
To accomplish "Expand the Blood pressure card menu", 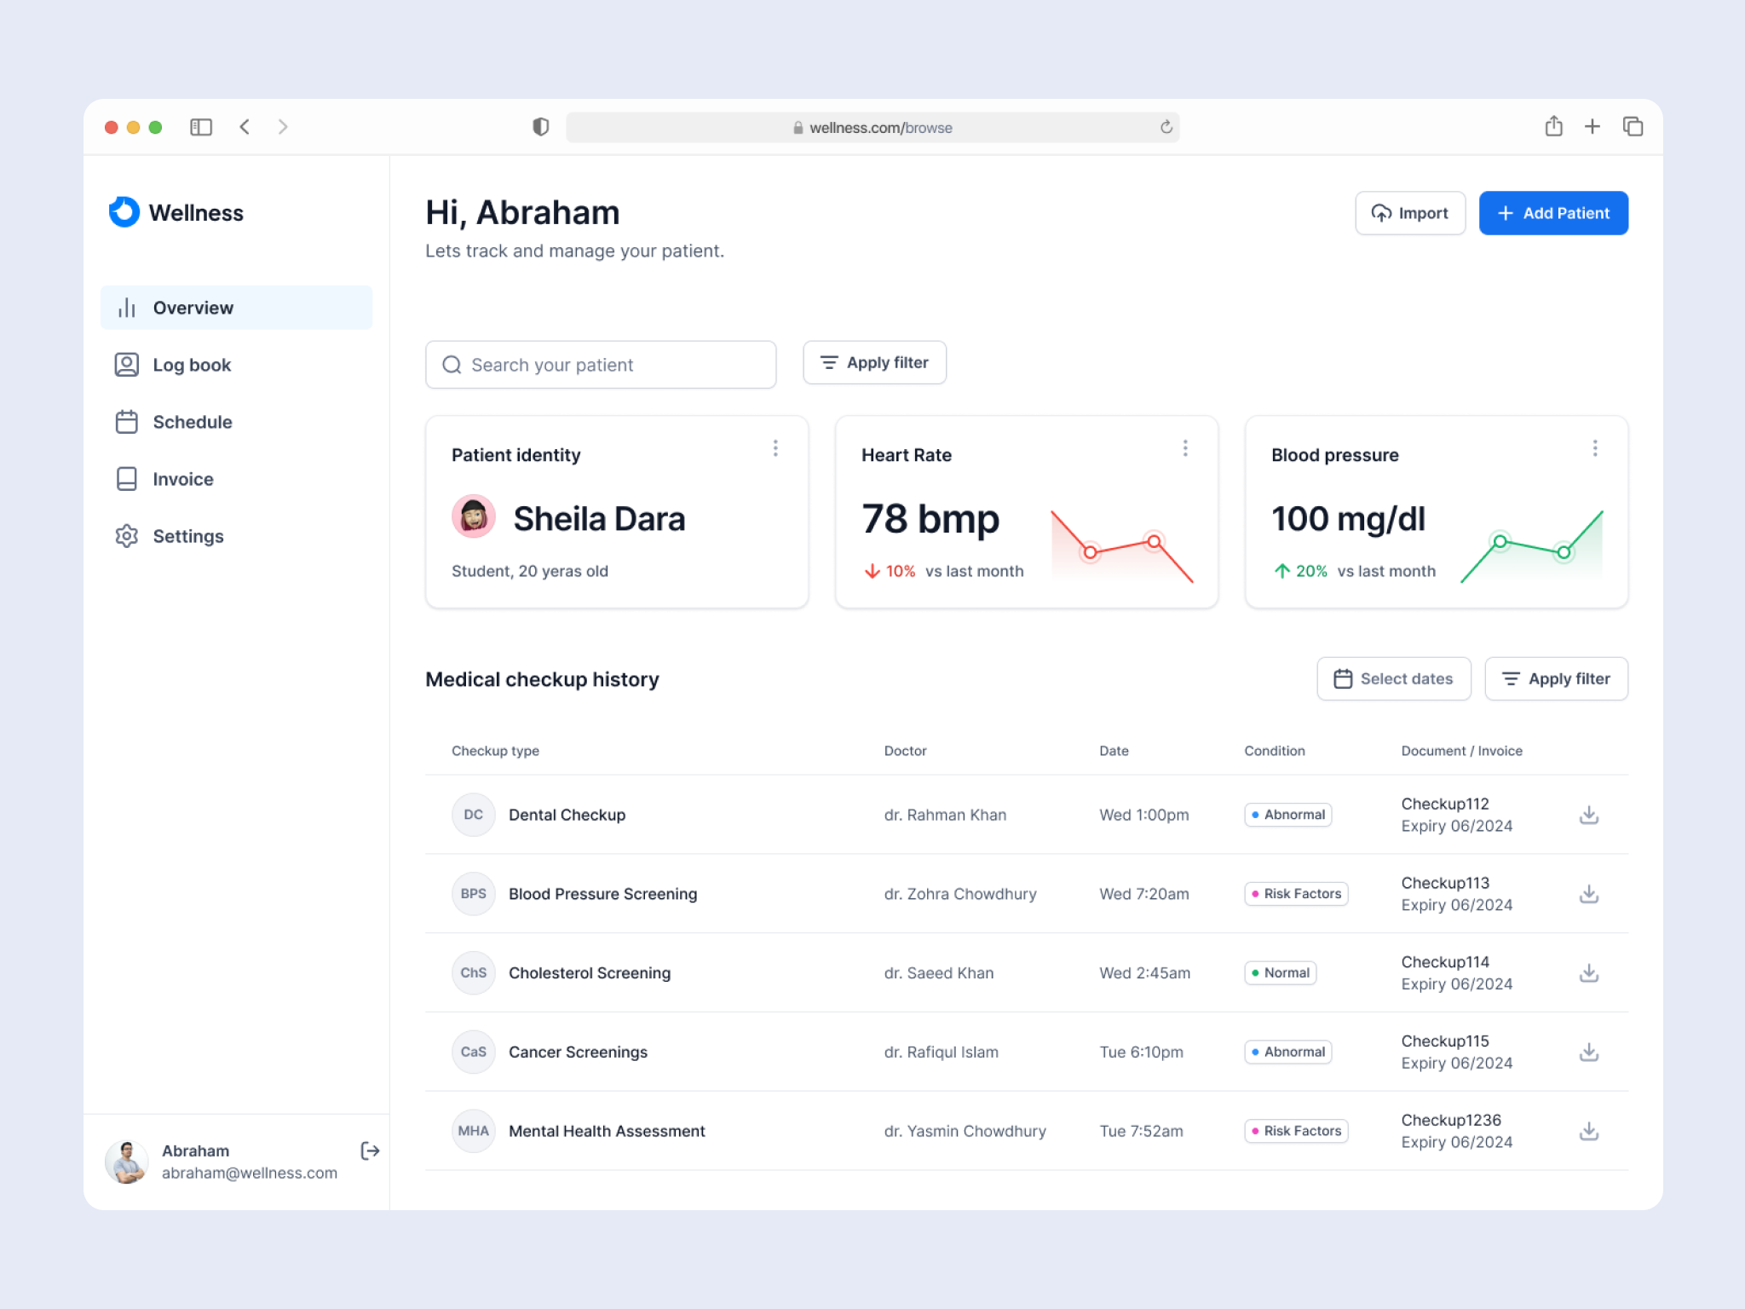I will coord(1595,447).
